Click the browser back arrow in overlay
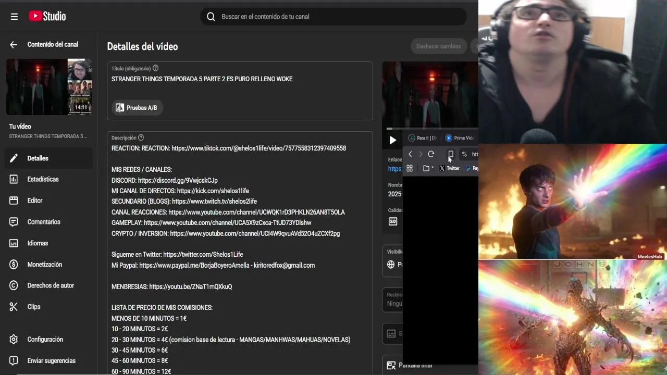 (410, 154)
